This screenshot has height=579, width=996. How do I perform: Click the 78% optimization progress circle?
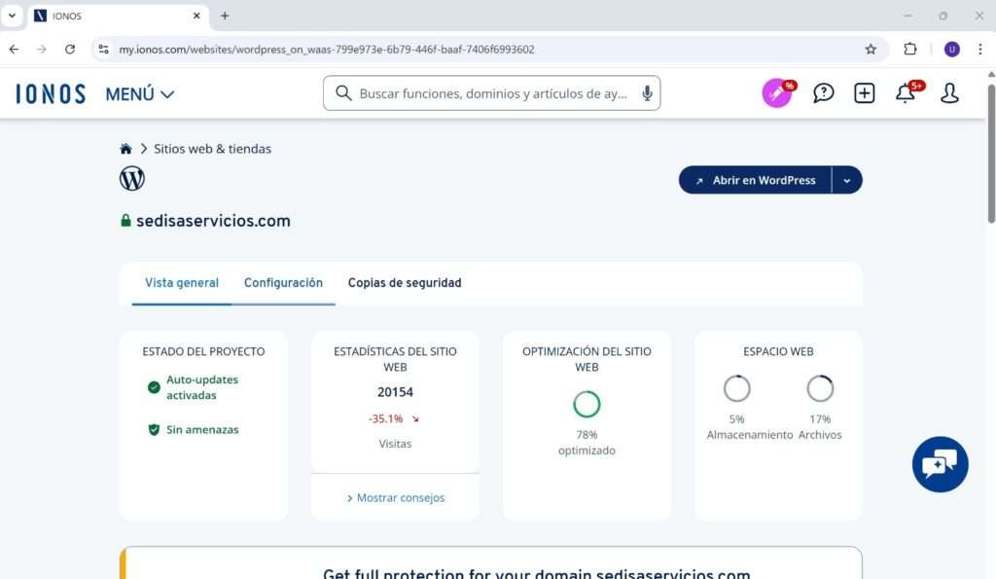(587, 404)
